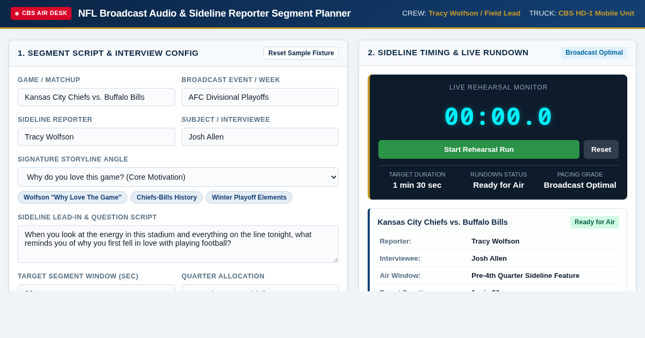Viewport: 645px width, 338px height.
Task: Click the Game / Matchup input field
Action: (x=96, y=97)
